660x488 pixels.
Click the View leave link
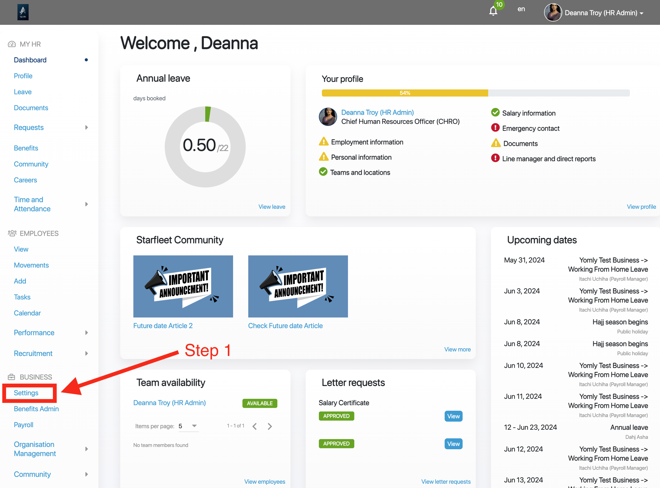tap(272, 207)
